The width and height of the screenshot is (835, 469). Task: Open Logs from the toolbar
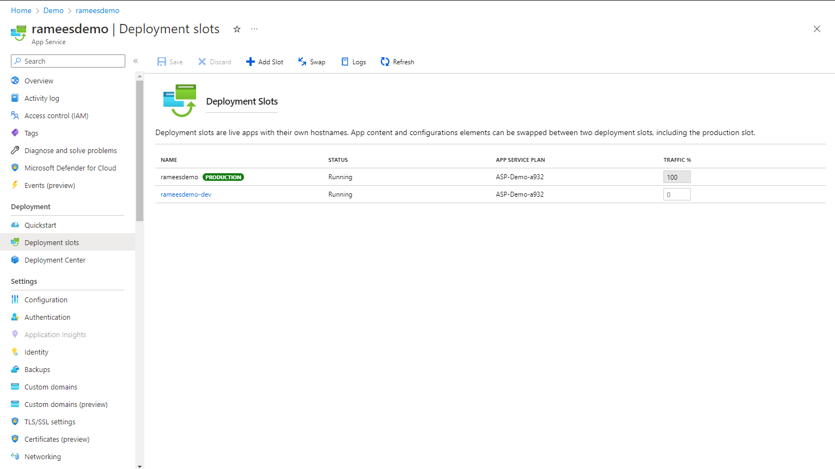(x=353, y=62)
